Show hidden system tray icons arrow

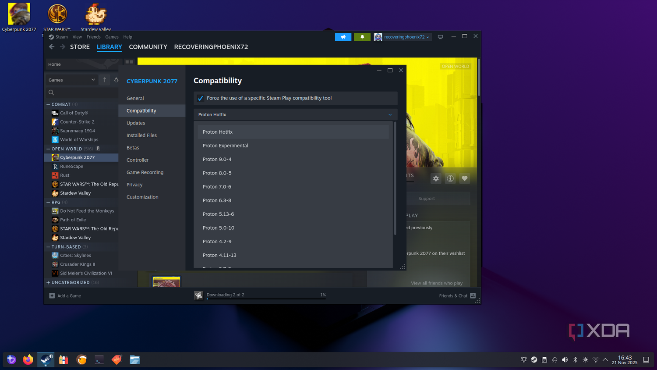pyautogui.click(x=605, y=360)
